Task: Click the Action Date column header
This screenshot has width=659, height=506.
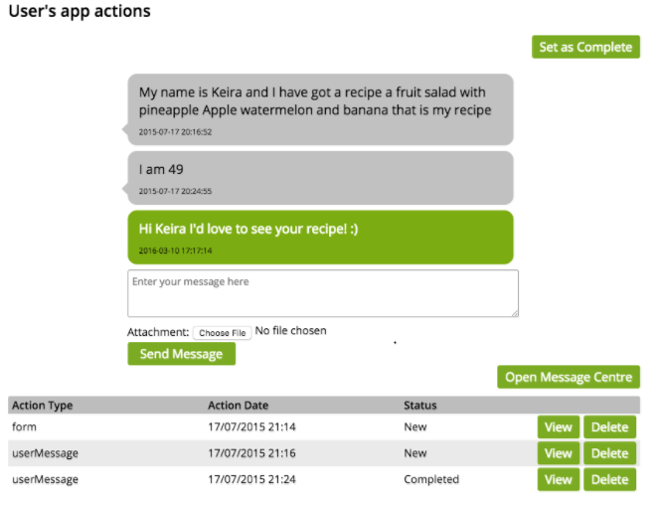Action: [238, 406]
